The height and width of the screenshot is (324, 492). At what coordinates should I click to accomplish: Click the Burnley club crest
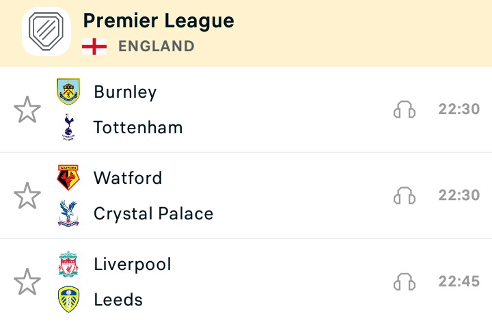68,92
